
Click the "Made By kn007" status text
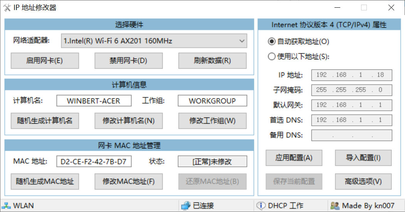point(368,206)
